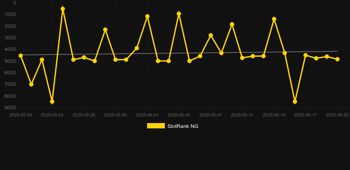Select the 2025-05-26 data point
Screen dimensions: 350x170
(x=84, y=58)
